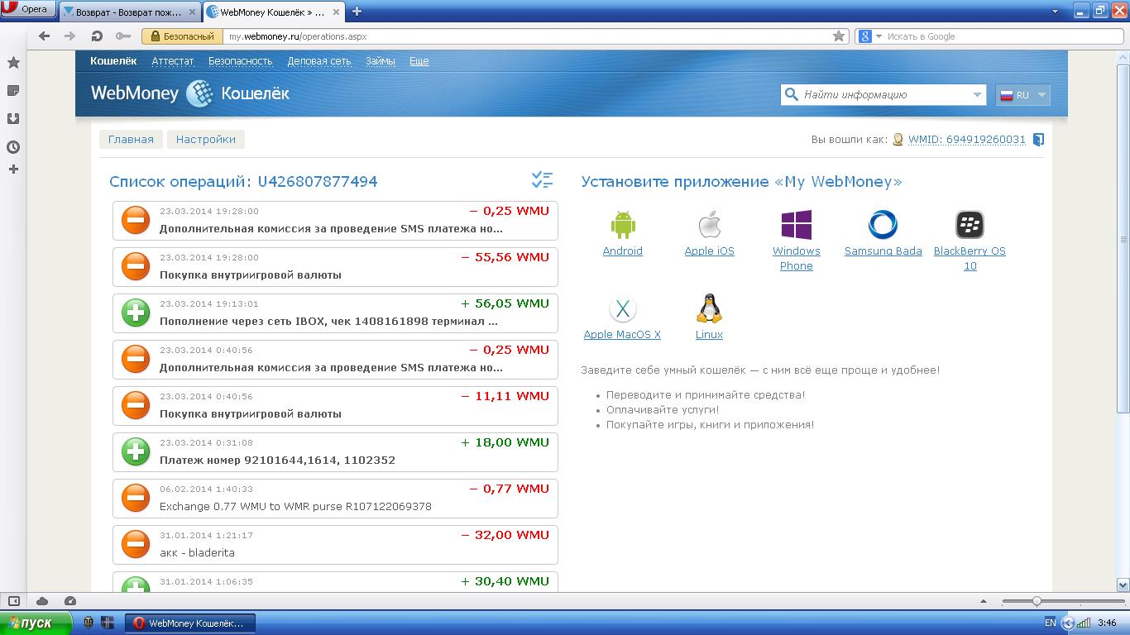Click the WebMoney Кошелёк logo
The width and height of the screenshot is (1130, 635).
pyautogui.click(x=190, y=93)
